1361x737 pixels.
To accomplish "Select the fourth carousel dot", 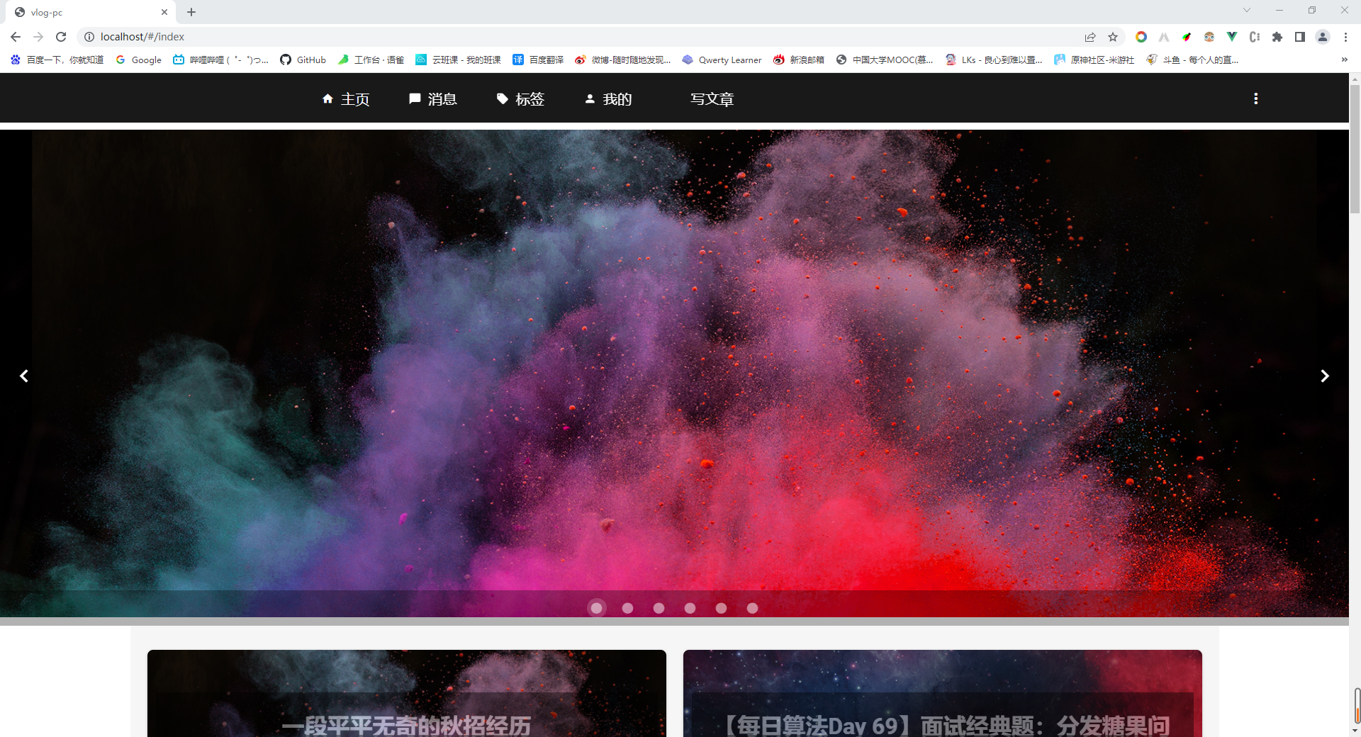I will (690, 608).
